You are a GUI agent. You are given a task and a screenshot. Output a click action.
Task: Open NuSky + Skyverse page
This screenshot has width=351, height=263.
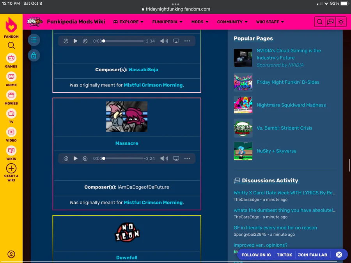point(277,151)
